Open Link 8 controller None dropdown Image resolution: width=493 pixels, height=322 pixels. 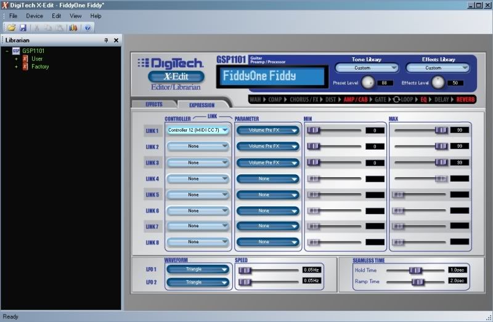[198, 242]
